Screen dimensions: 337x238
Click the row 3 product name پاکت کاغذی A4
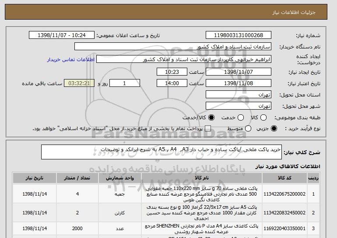202,228
